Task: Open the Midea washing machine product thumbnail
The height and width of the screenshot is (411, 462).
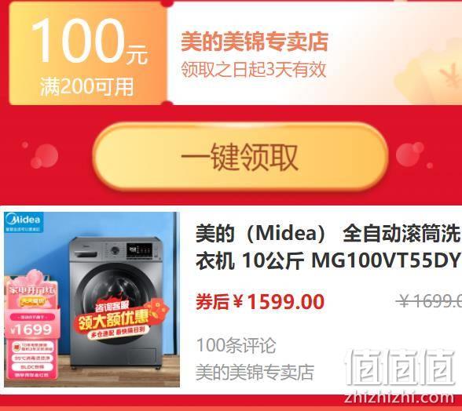Action: click(x=92, y=299)
